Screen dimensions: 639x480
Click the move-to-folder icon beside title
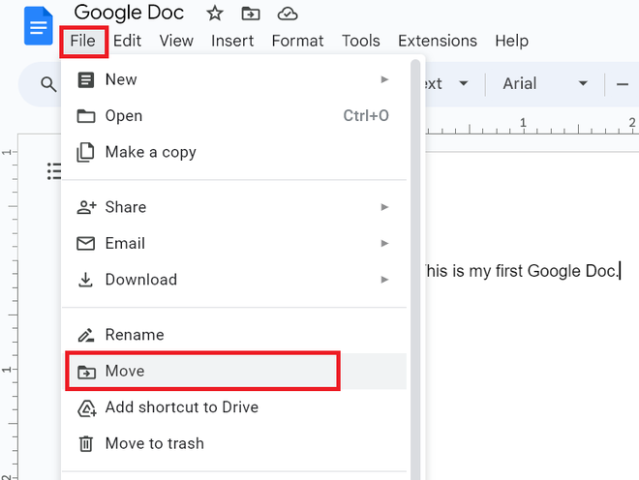[x=250, y=14]
